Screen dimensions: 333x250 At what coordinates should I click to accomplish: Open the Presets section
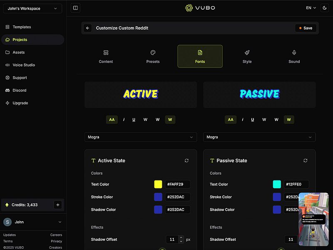point(153,56)
